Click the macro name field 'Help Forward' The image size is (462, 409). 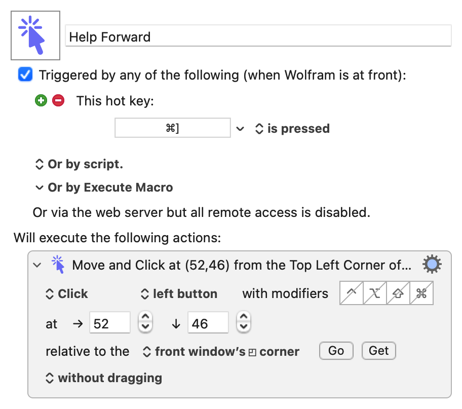pos(258,37)
